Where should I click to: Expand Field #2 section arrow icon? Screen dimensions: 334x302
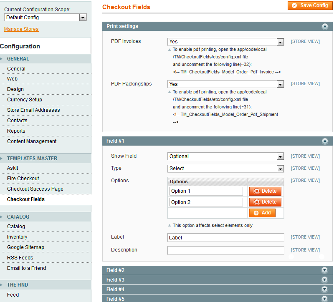pyautogui.click(x=324, y=270)
